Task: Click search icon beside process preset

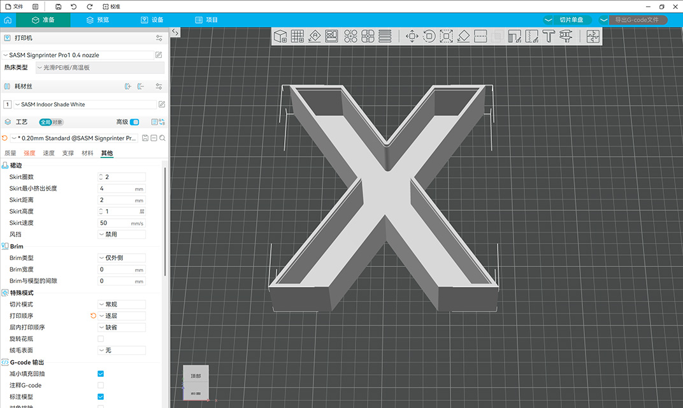Action: click(x=162, y=138)
